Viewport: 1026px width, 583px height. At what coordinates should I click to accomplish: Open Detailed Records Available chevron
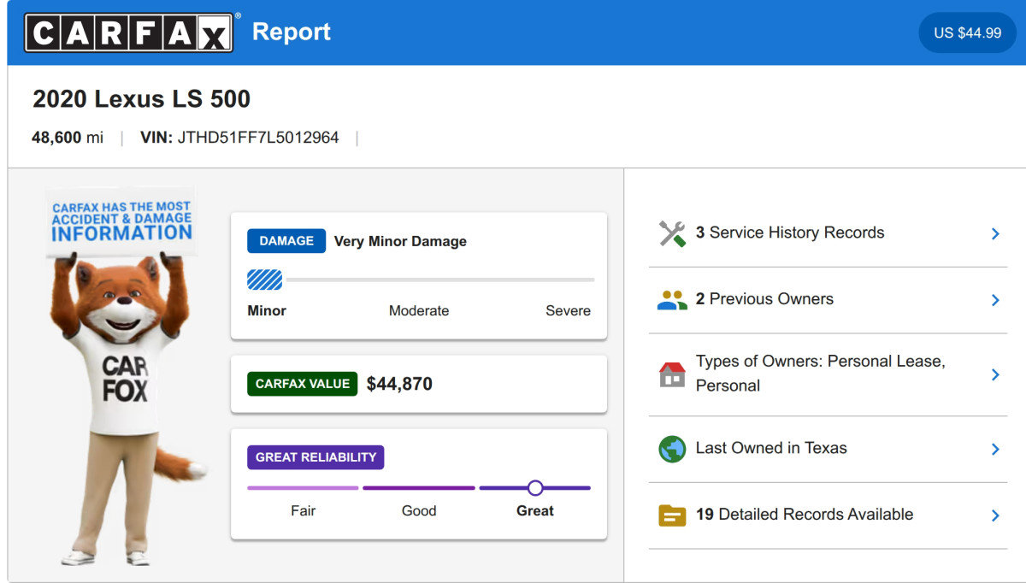pyautogui.click(x=995, y=515)
